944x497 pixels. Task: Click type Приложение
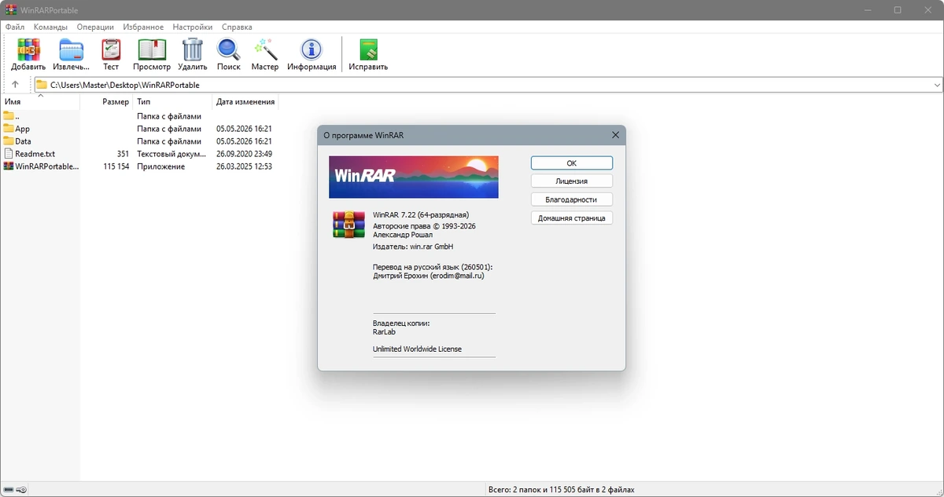[x=161, y=166]
